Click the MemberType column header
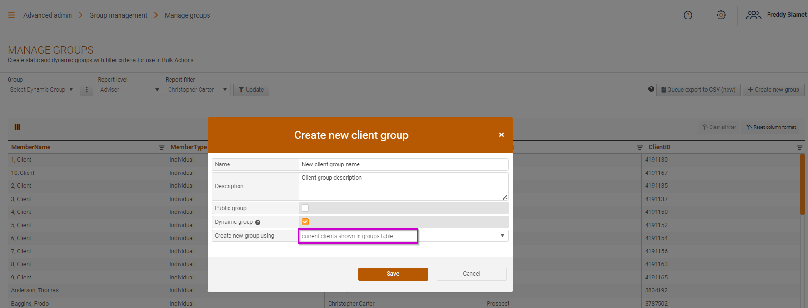Screen dimensions: 808x308 tap(189, 147)
